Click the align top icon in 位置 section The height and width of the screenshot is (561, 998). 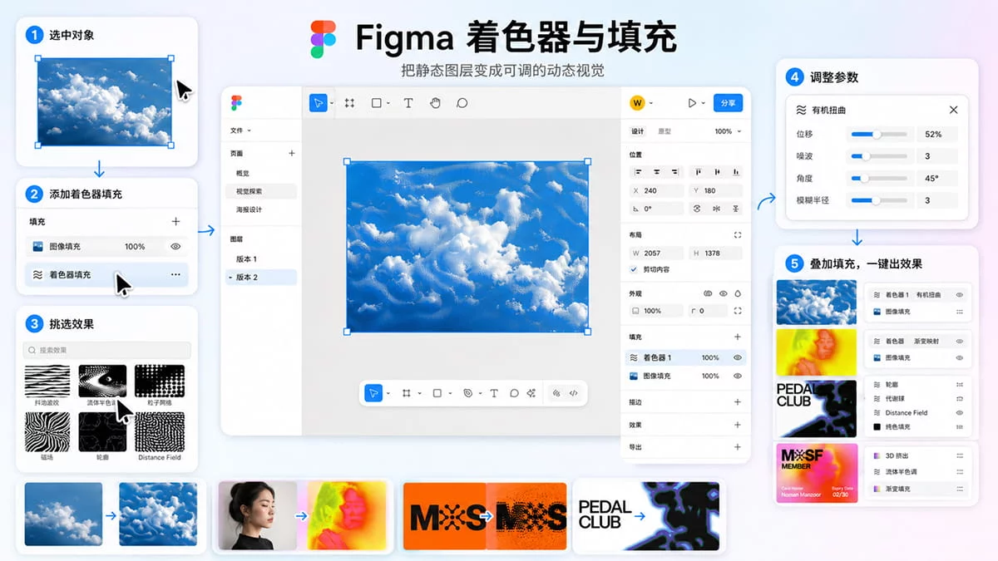(x=698, y=172)
